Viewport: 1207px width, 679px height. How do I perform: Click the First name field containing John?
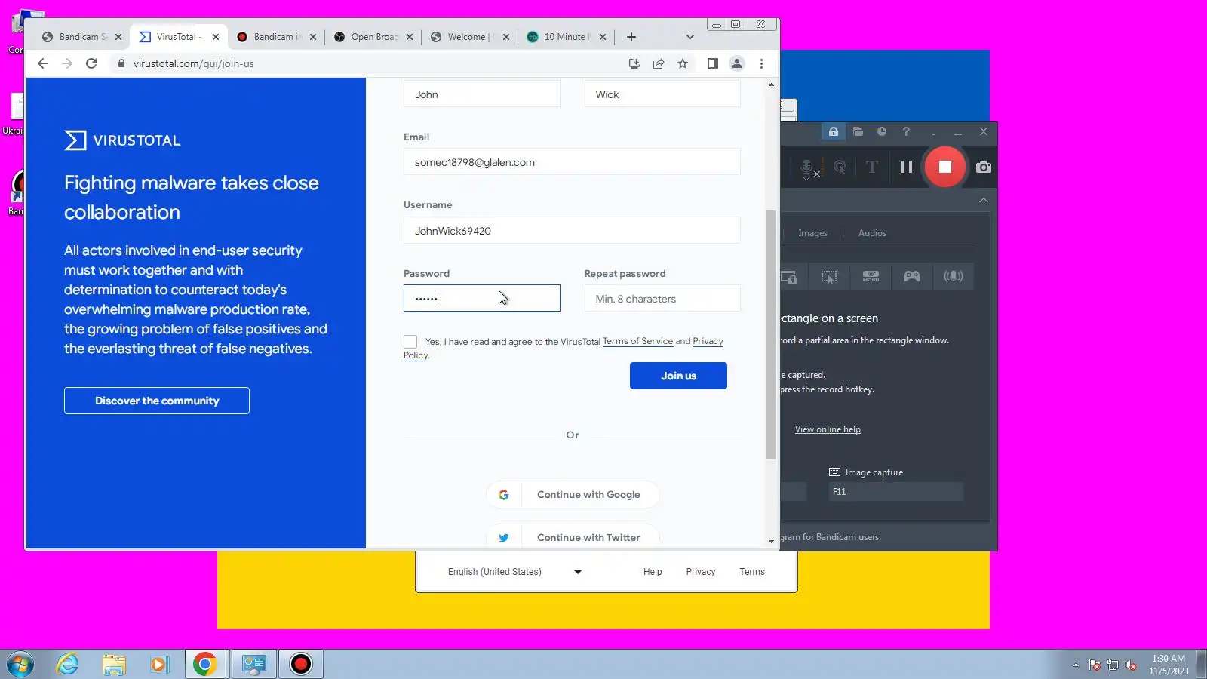481,94
